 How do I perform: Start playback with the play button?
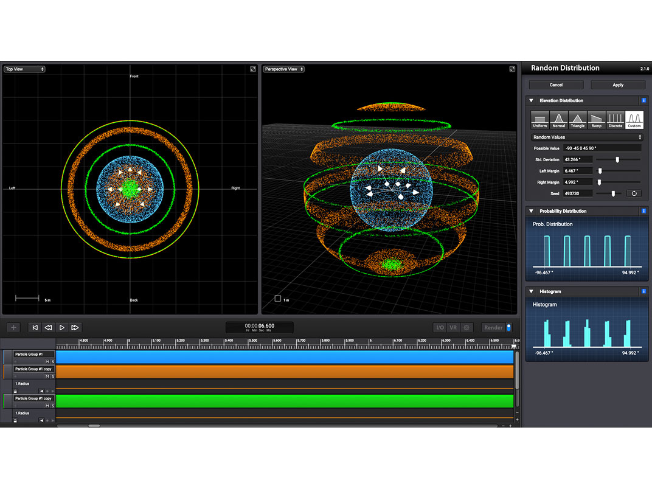pos(61,328)
